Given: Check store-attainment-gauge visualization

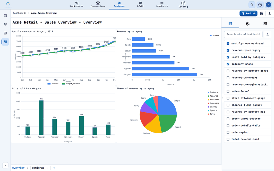Looking at the screenshot, I should pos(228,98).
